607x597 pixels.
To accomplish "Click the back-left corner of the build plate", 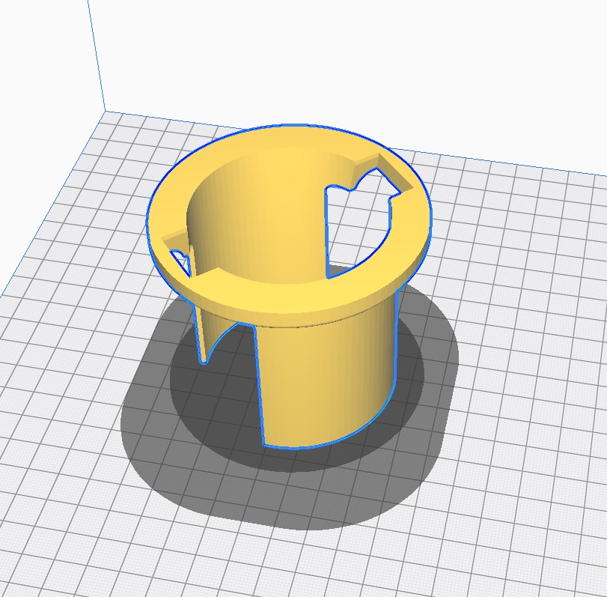I will coord(104,111).
